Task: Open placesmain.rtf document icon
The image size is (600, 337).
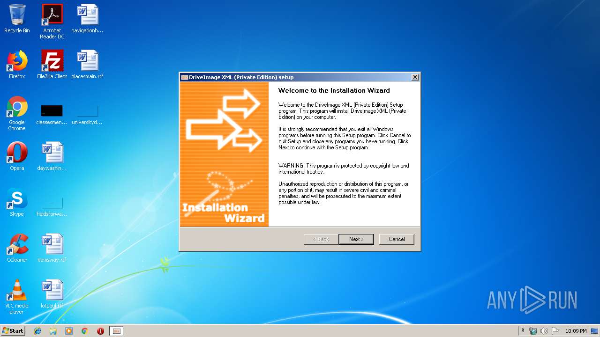Action: click(87, 65)
